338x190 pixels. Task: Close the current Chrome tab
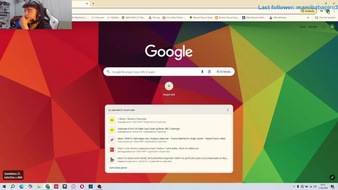(87, 3)
